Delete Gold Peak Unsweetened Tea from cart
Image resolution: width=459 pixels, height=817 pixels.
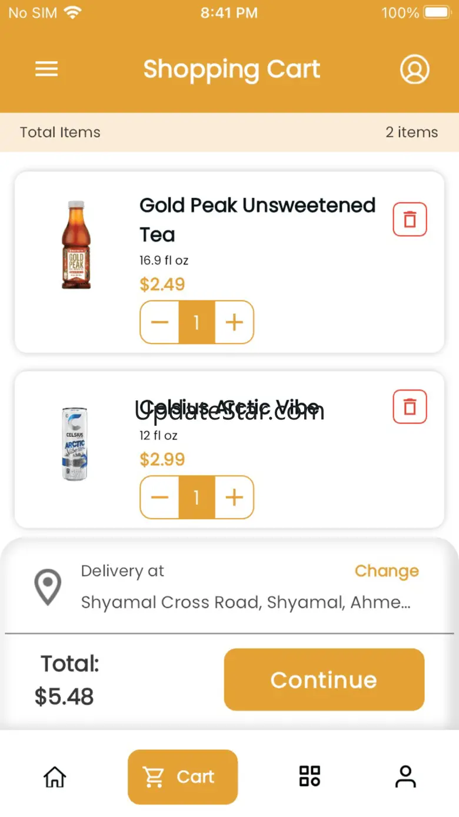[410, 220]
